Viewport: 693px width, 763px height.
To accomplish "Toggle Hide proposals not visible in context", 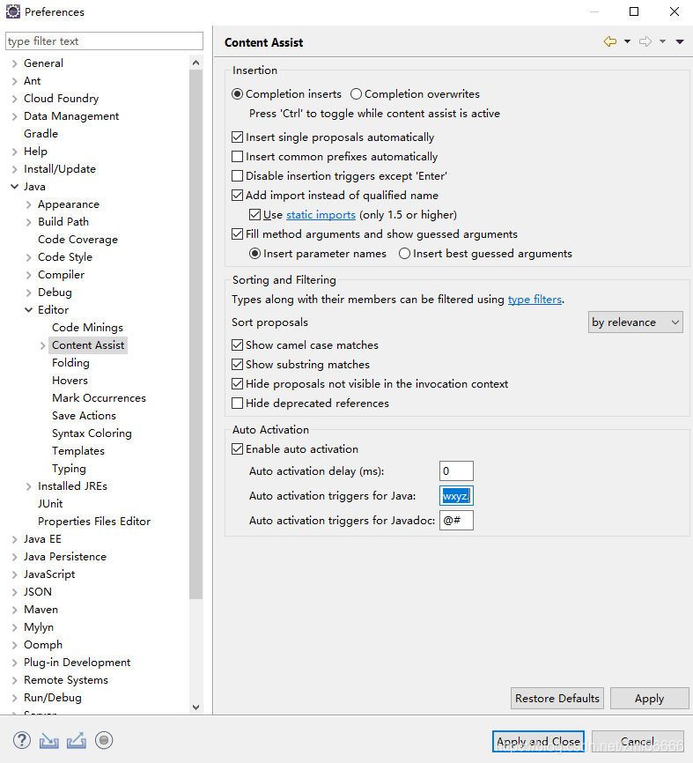I will coord(238,384).
